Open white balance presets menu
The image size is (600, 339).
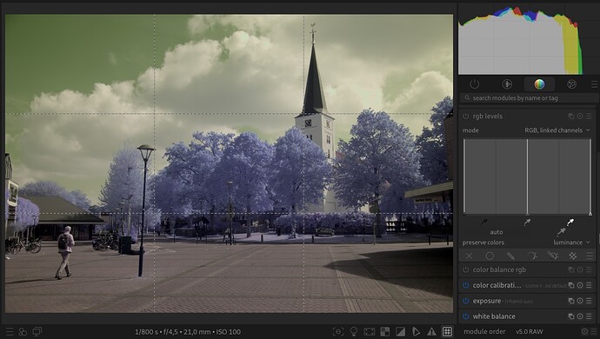589,316
